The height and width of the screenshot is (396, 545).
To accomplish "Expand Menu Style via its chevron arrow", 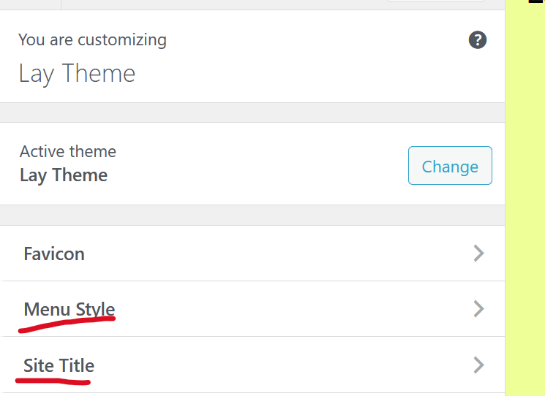I will [478, 309].
